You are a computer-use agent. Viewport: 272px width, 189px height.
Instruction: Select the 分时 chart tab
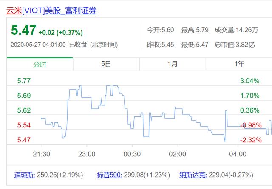coord(40,64)
